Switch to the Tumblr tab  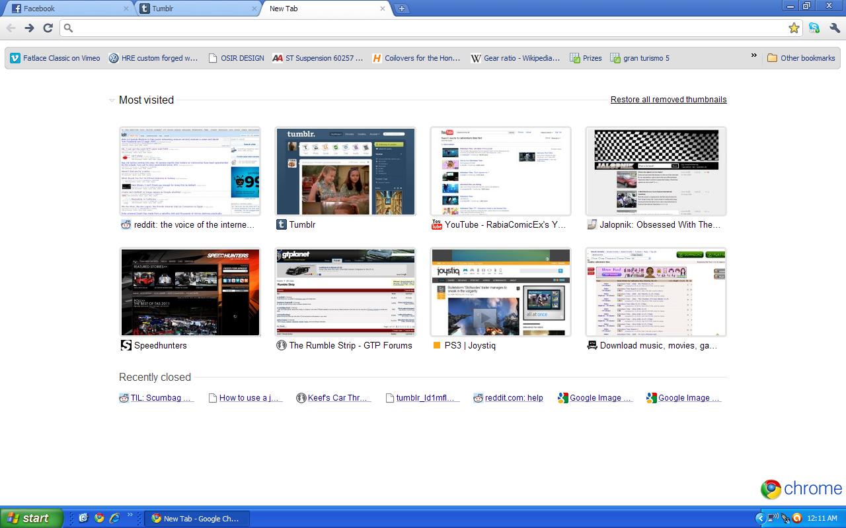point(197,9)
